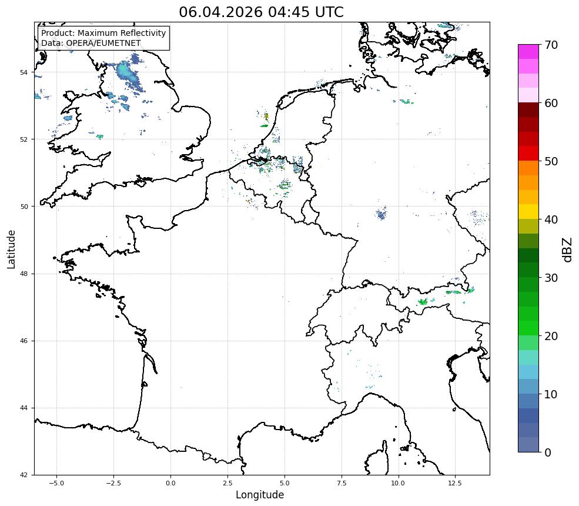This screenshot has height=506, width=579.
Task: Click the slate-blue swatch at colorbar bottom
Action: point(528,445)
